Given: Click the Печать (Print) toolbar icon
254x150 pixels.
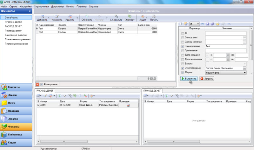Looking at the screenshot, I should click(154, 16).
